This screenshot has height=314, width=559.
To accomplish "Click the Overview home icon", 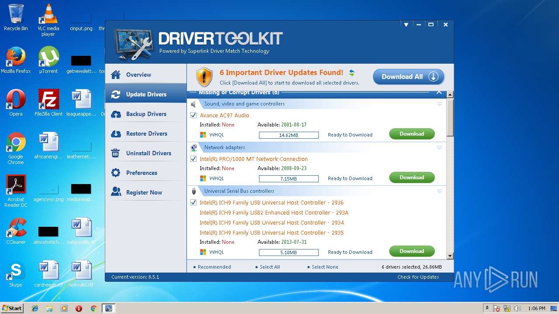I will coord(116,75).
